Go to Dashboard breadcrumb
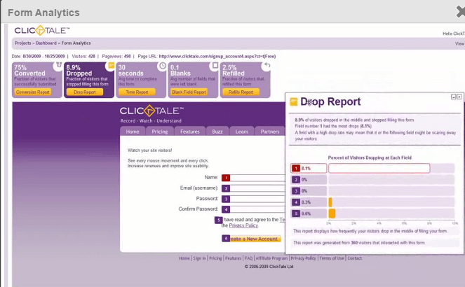 pos(46,43)
